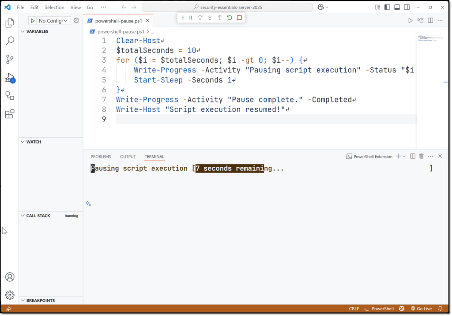The height and width of the screenshot is (316, 452).
Task: Select the TERMINAL tab
Action: (154, 157)
